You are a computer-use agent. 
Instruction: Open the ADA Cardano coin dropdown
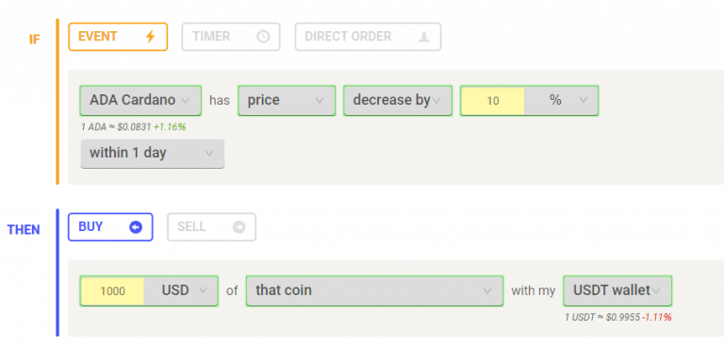click(140, 100)
